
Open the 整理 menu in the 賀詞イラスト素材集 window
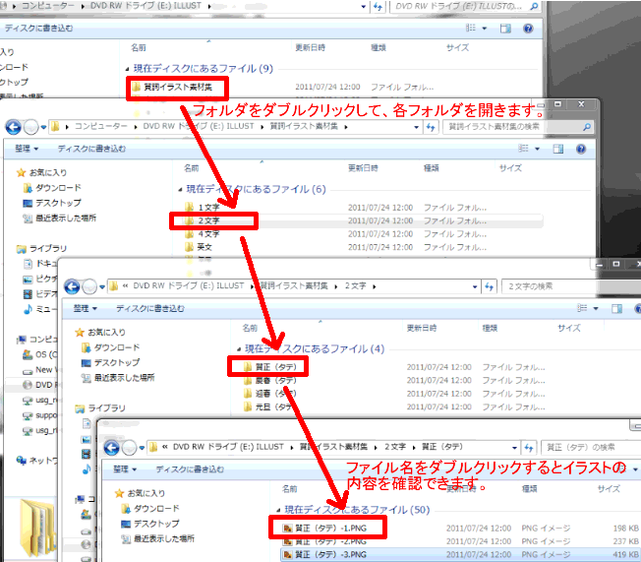click(27, 149)
